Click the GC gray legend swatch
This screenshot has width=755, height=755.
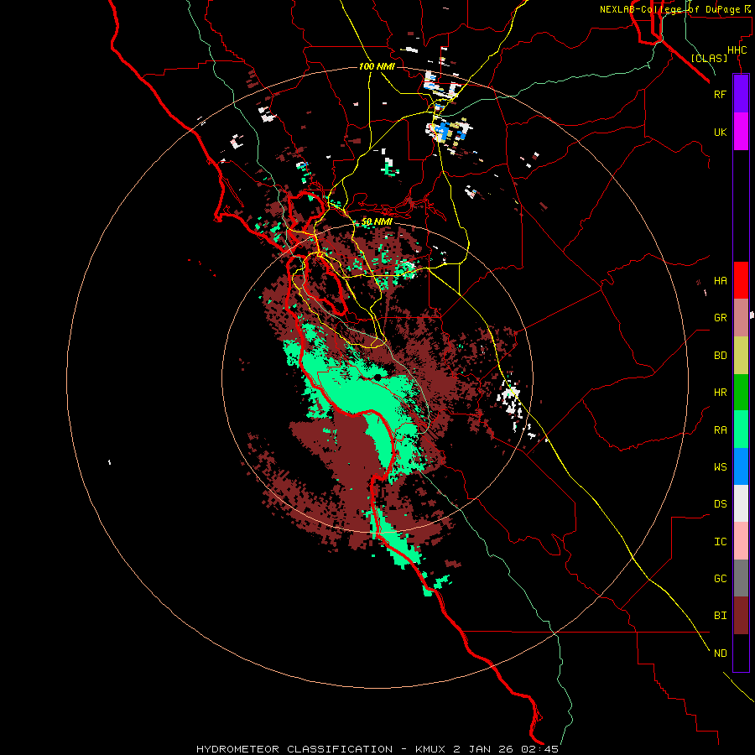(x=741, y=578)
